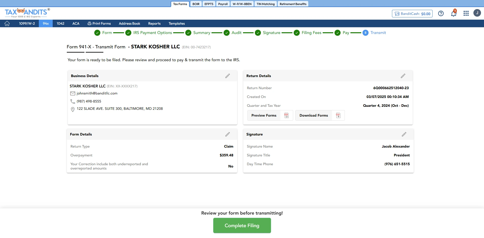Click the BanditCash balance button

click(412, 14)
